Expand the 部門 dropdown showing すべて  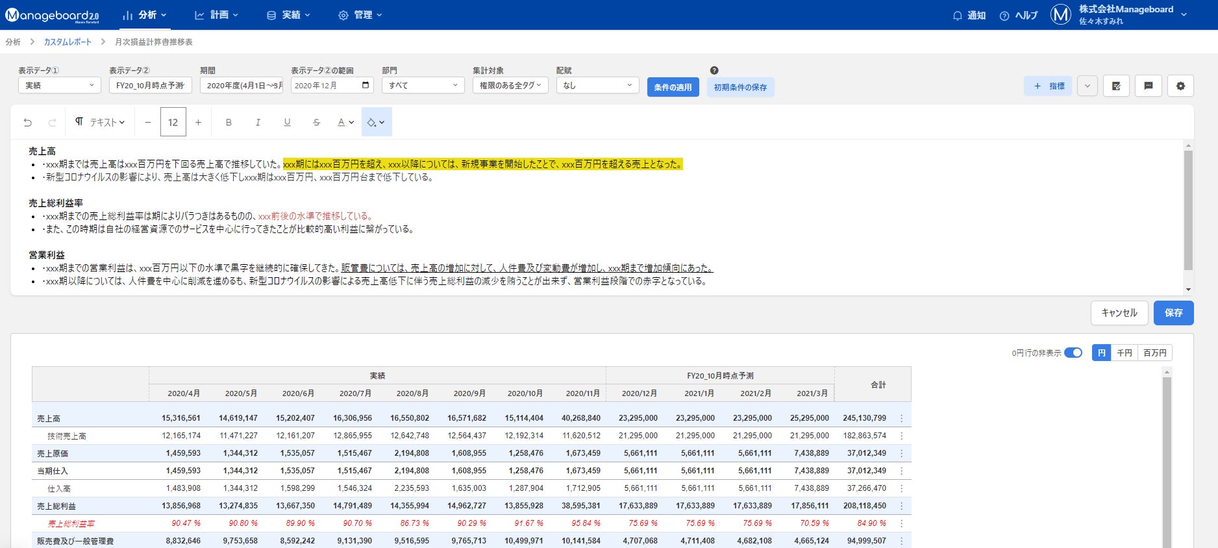(x=423, y=85)
